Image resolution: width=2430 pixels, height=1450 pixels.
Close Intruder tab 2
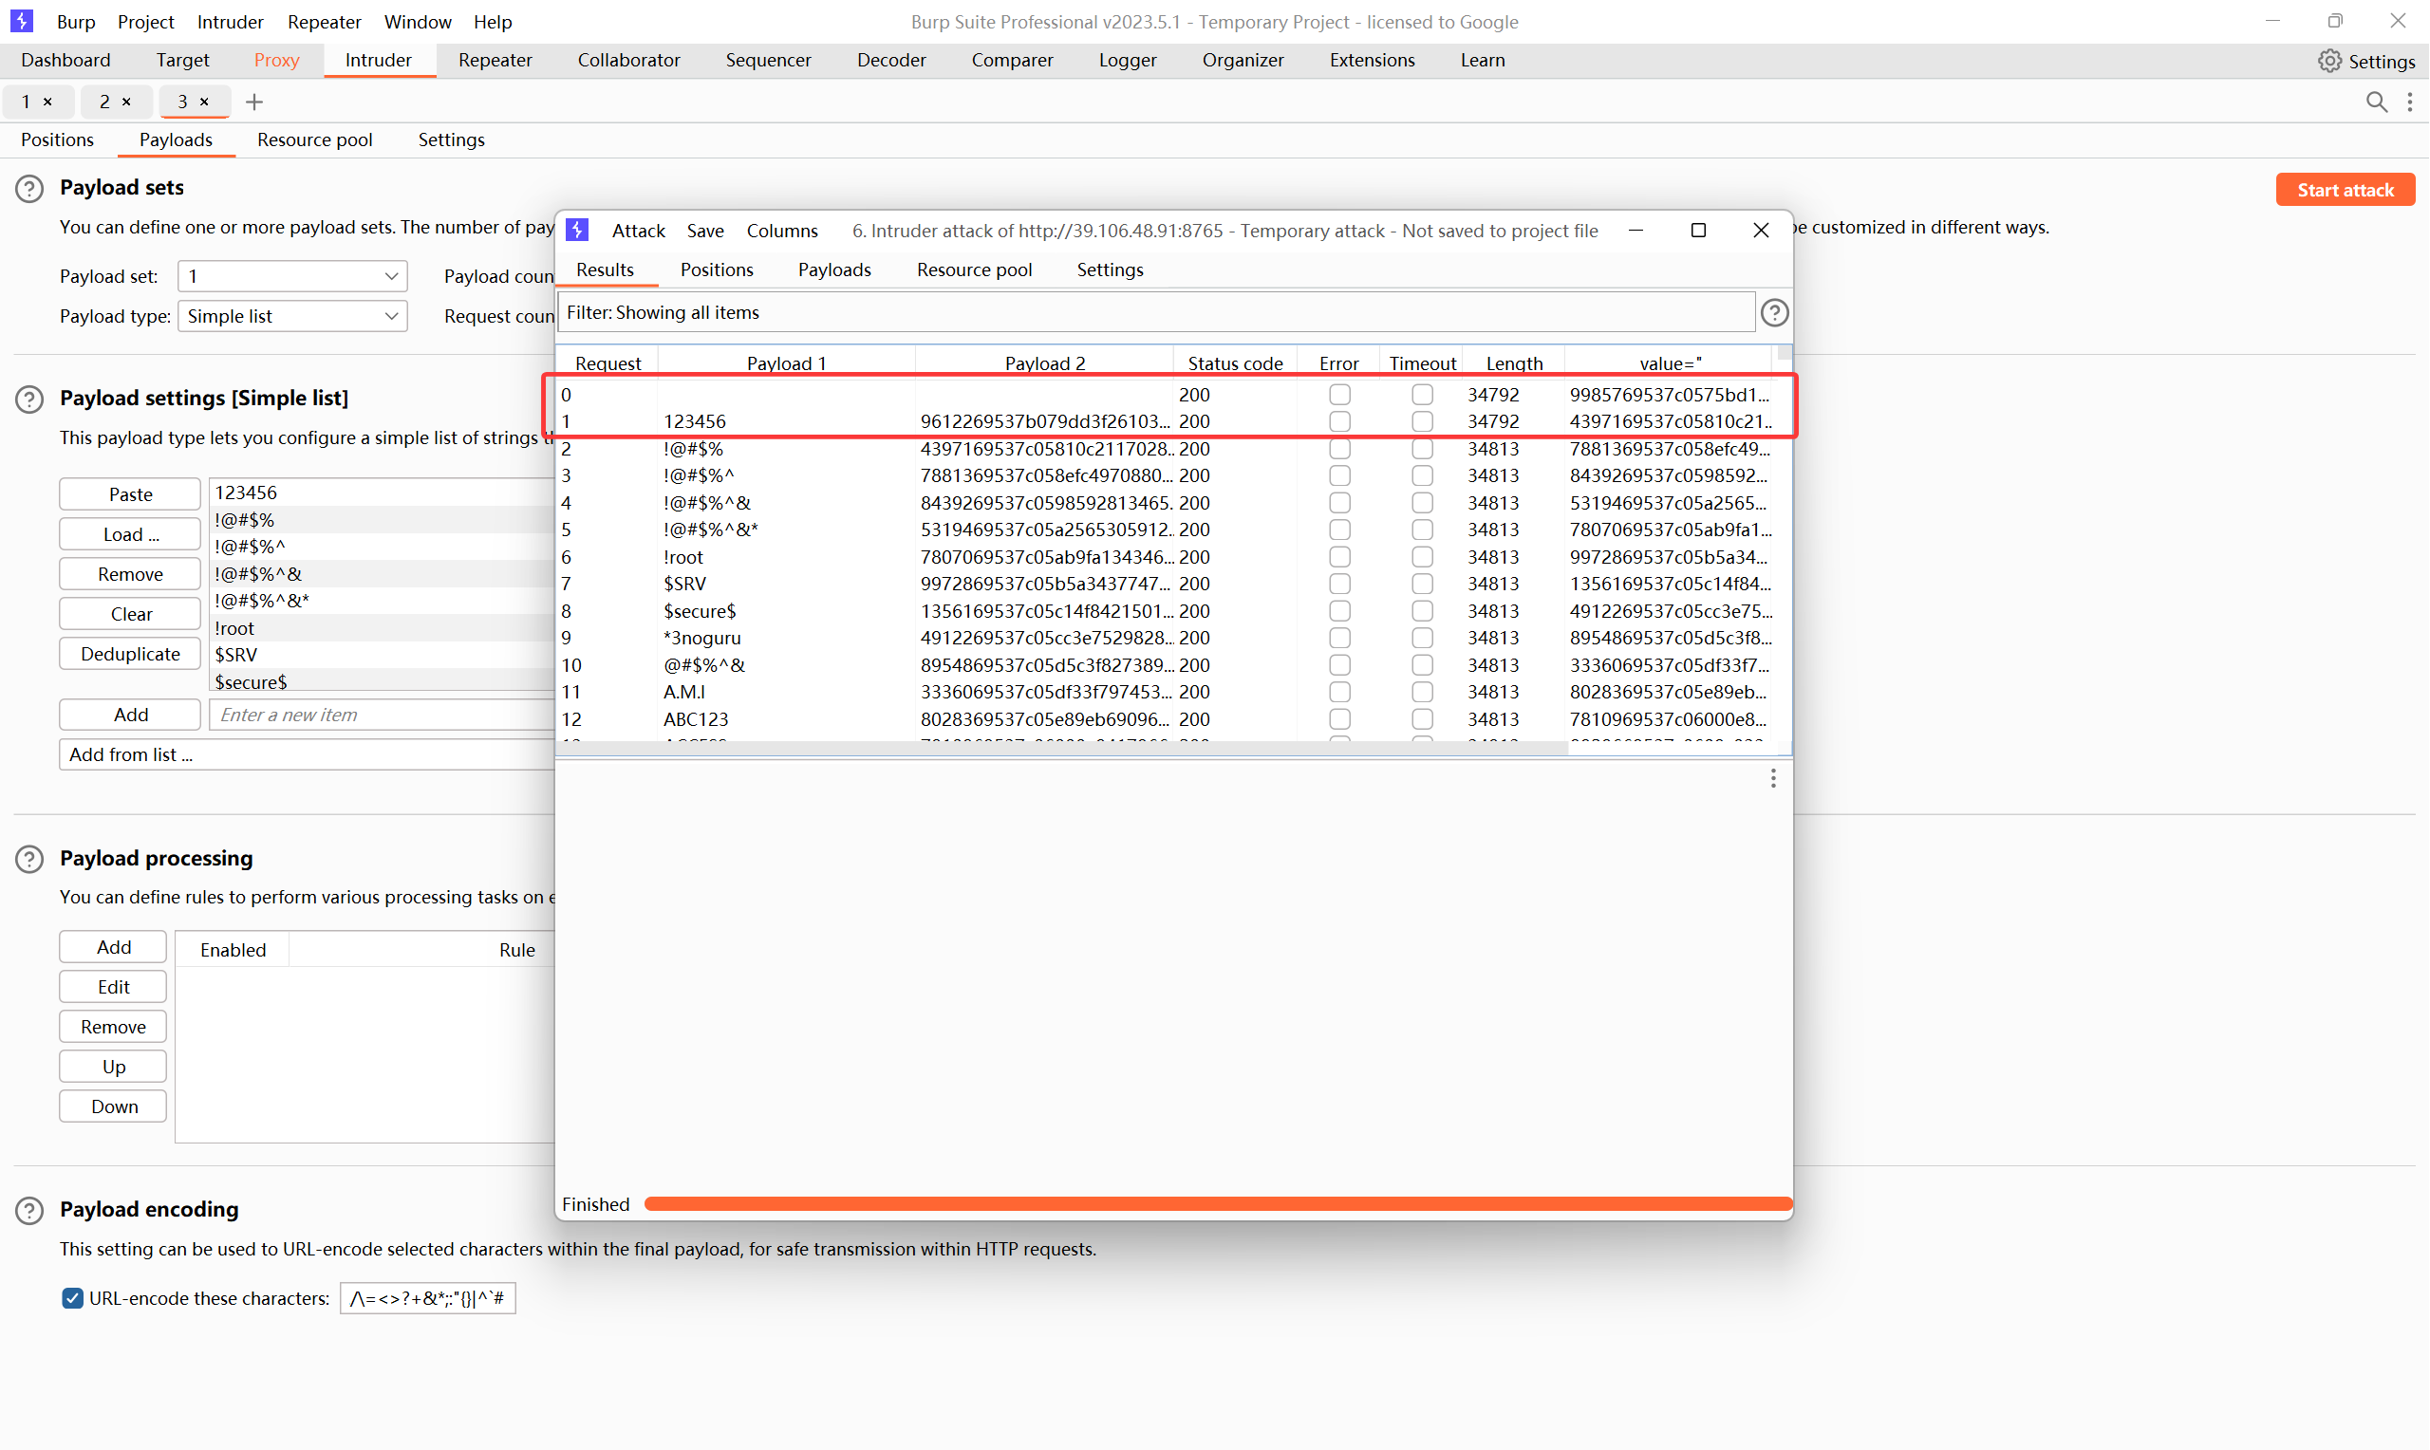126,102
